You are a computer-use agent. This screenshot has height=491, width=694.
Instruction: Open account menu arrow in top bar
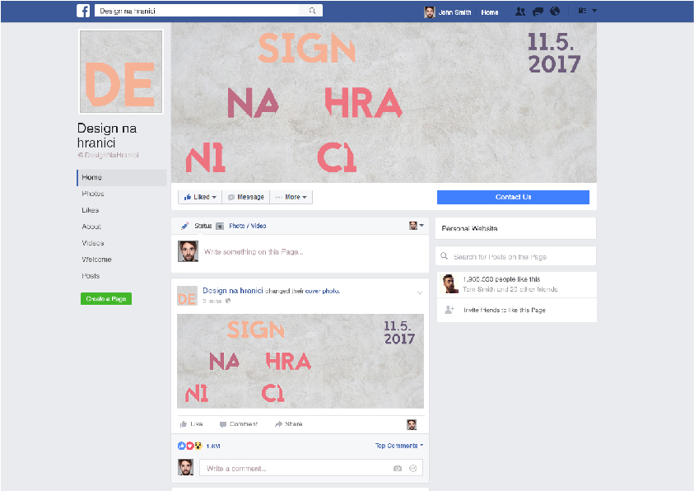pyautogui.click(x=594, y=12)
